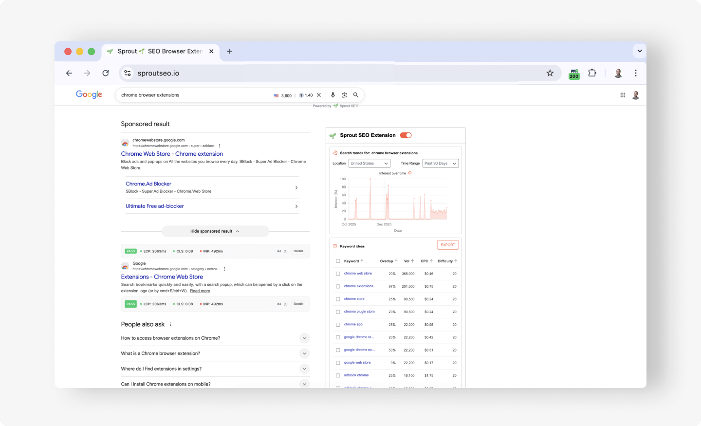Click the magnifying glass search icon
This screenshot has height=426, width=701.
click(x=356, y=95)
